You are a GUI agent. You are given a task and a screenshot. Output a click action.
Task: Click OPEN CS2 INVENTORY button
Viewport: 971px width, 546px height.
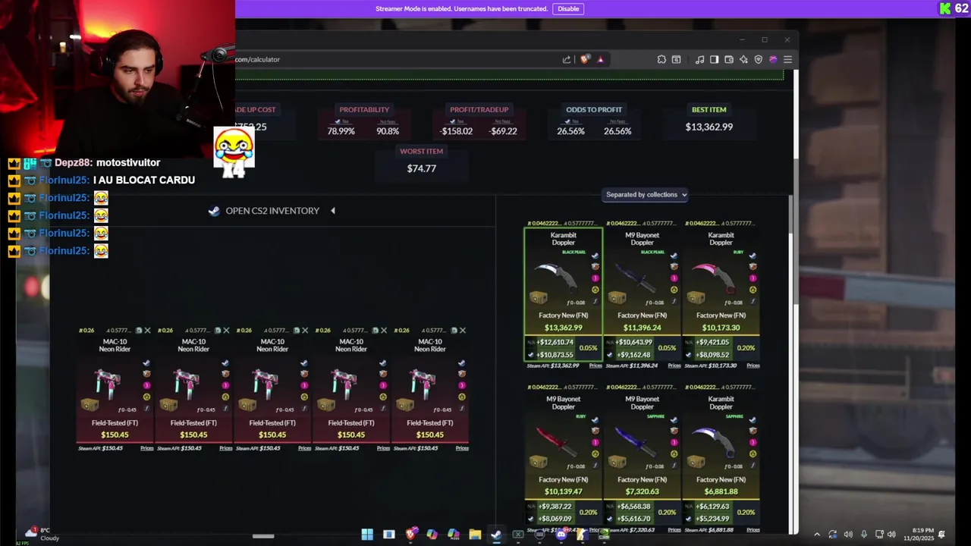click(x=264, y=211)
